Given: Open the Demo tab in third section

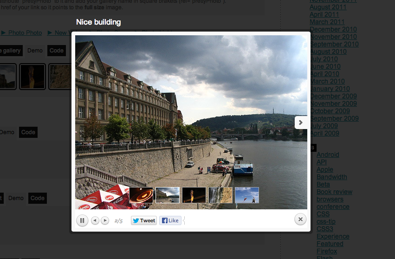Looking at the screenshot, I should click(x=16, y=198).
